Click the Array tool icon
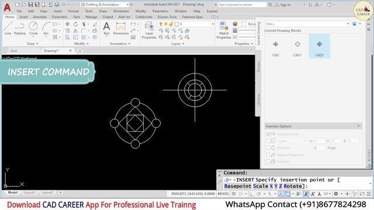 click(x=84, y=37)
